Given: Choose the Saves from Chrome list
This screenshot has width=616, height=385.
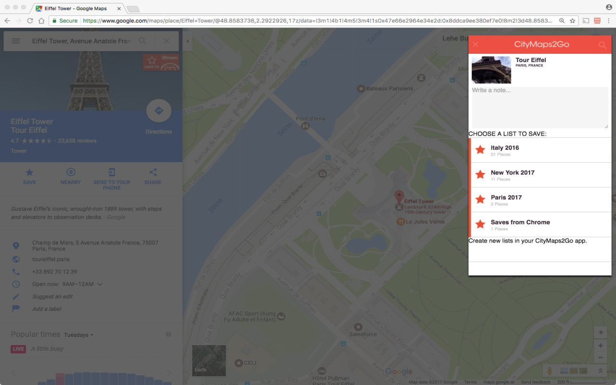Looking at the screenshot, I should point(540,225).
